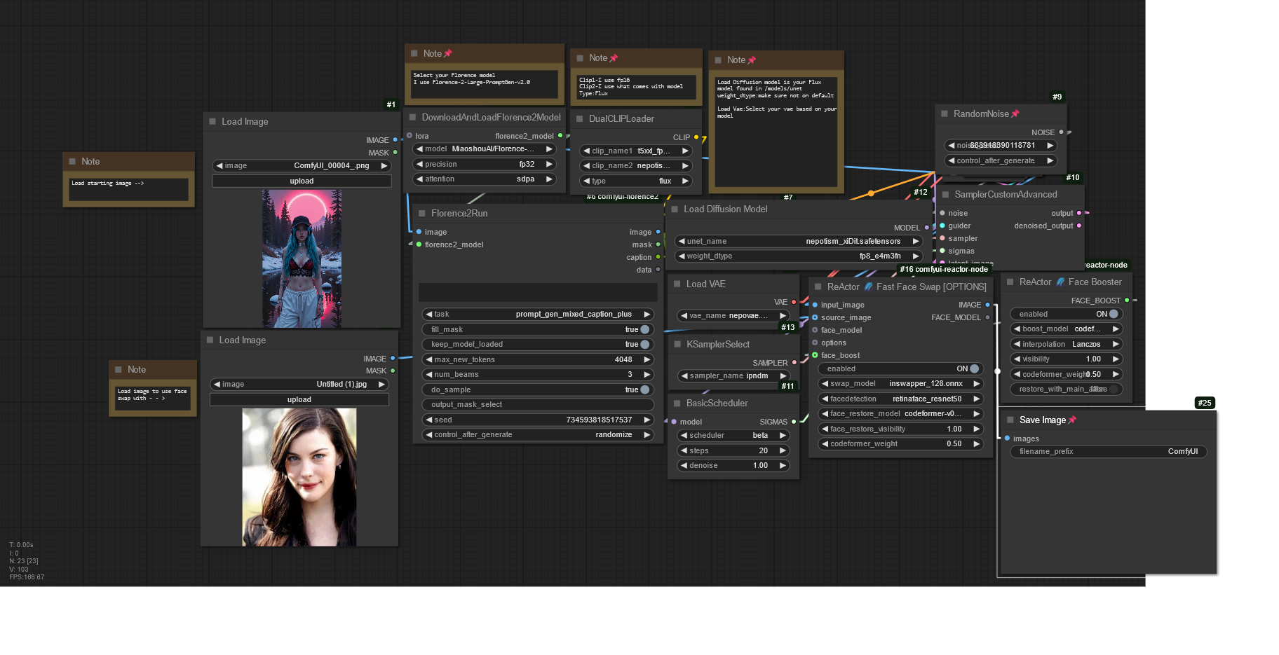1279x655 pixels.
Task: Collapse the BasicScheduler node via title square
Action: [x=677, y=404]
